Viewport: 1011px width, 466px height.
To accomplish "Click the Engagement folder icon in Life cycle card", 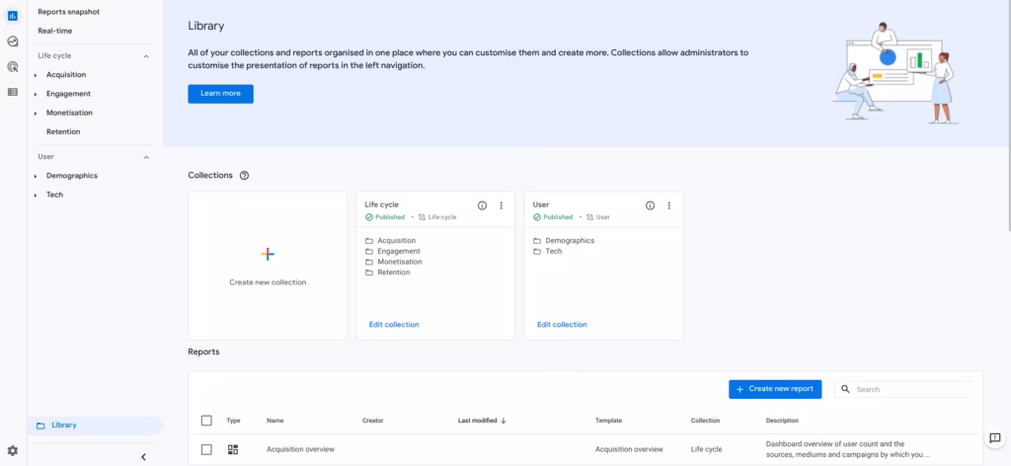I will coord(369,252).
